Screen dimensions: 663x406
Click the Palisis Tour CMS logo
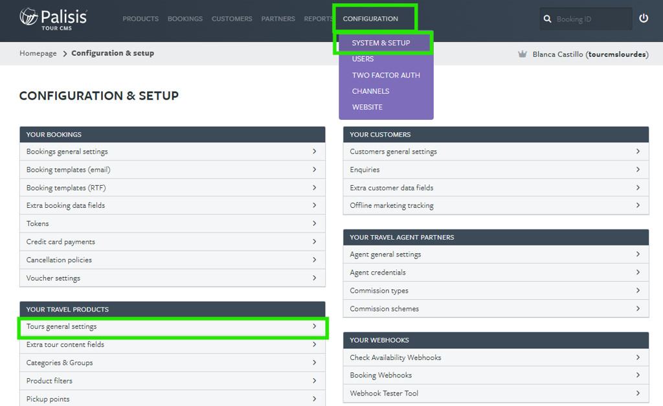click(53, 19)
